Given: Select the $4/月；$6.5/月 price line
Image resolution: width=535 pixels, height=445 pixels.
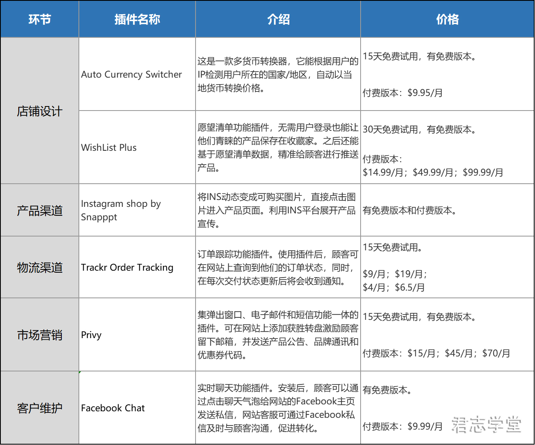Looking at the screenshot, I should click(394, 287).
